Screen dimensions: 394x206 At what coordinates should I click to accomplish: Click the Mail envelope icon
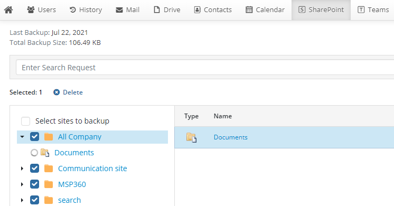click(119, 10)
